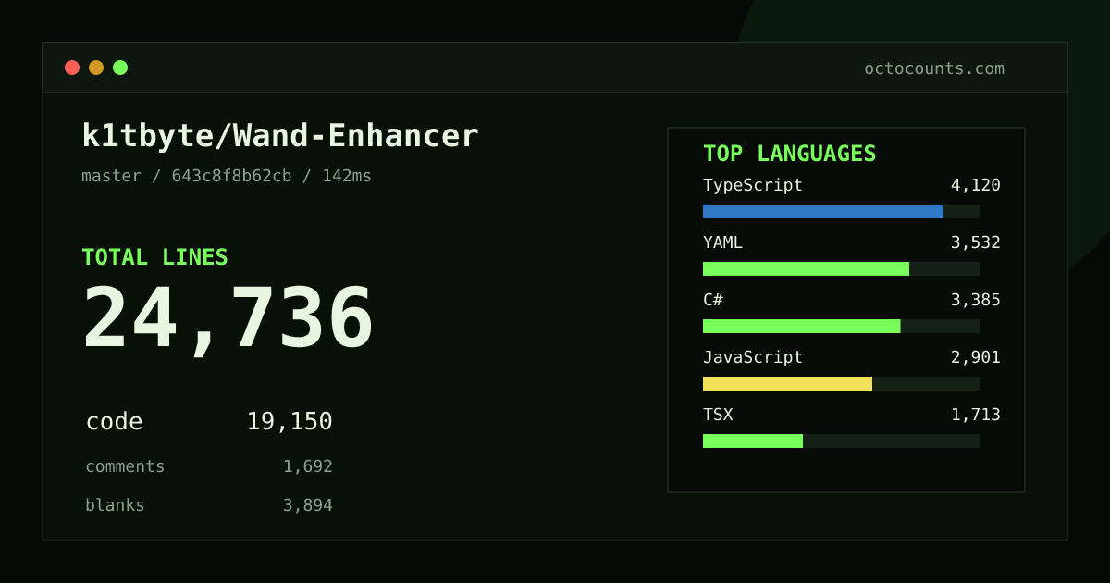Click the C# language label

pos(713,300)
